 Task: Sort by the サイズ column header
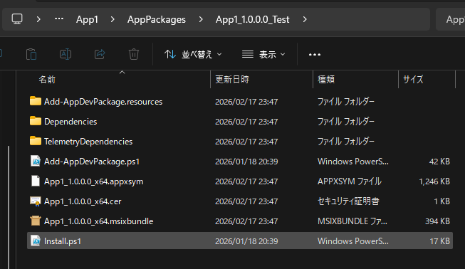[x=413, y=80]
